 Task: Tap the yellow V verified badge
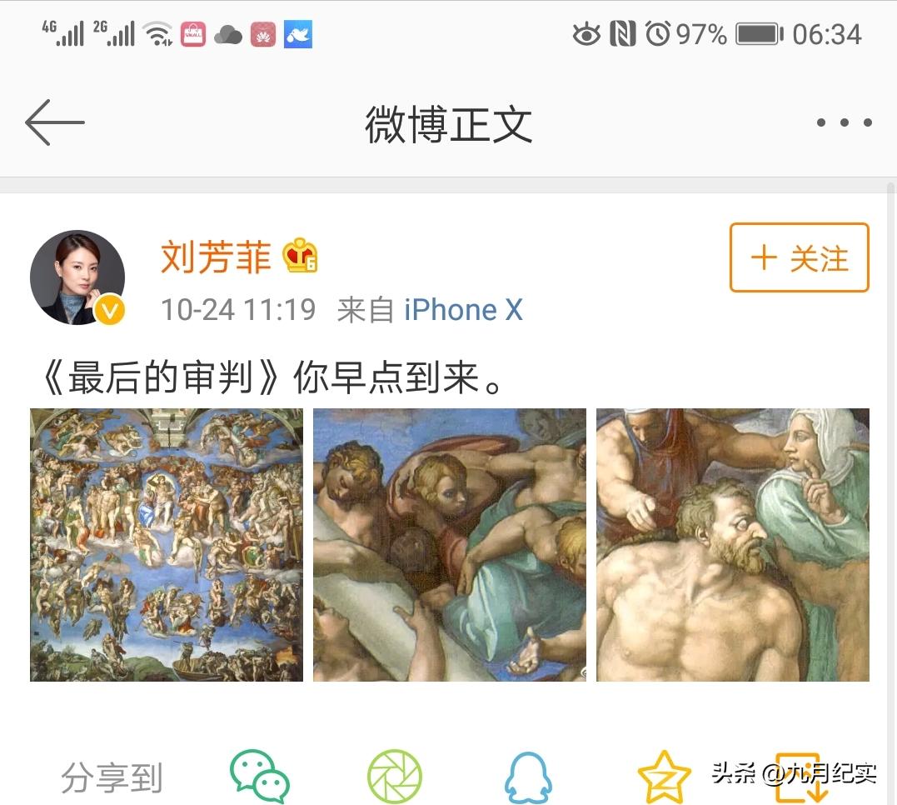[x=109, y=310]
